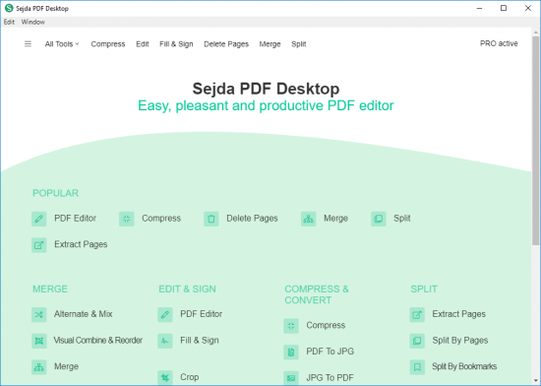The height and width of the screenshot is (386, 541).
Task: Open Extract Pages link under Split section
Action: [459, 314]
